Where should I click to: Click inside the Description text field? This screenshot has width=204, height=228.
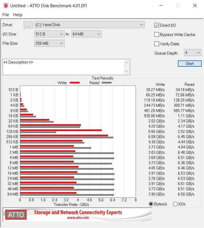tap(63, 67)
